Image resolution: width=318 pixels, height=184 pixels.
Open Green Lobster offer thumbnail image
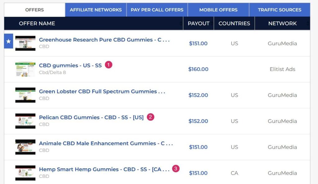point(25,95)
